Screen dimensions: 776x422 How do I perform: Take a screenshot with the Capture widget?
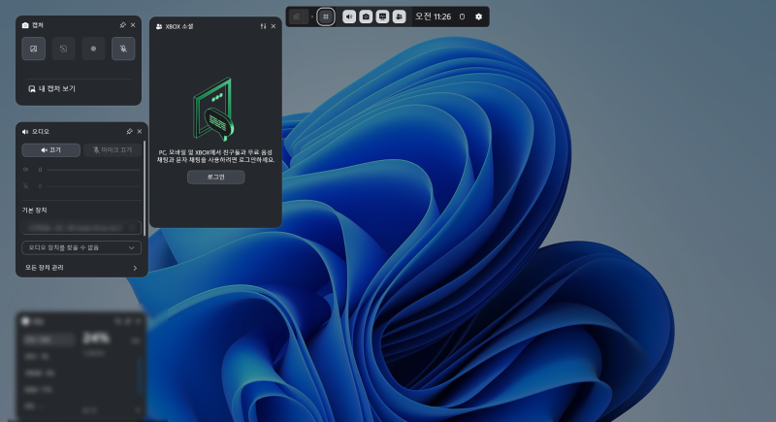coord(34,49)
